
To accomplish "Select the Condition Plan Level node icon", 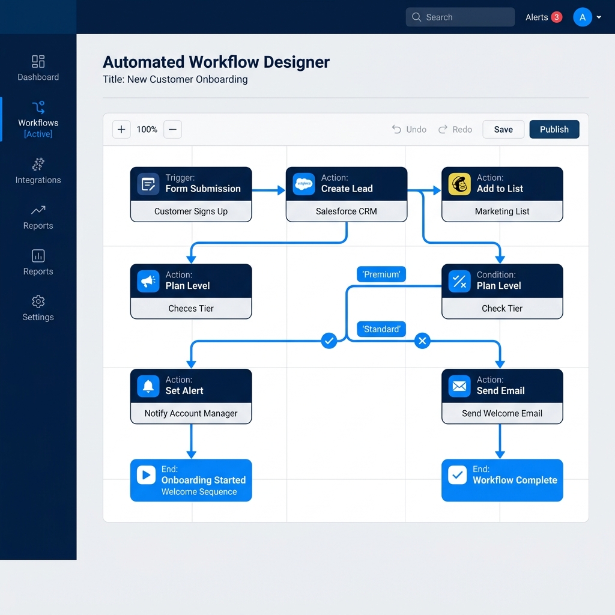I will pyautogui.click(x=459, y=281).
